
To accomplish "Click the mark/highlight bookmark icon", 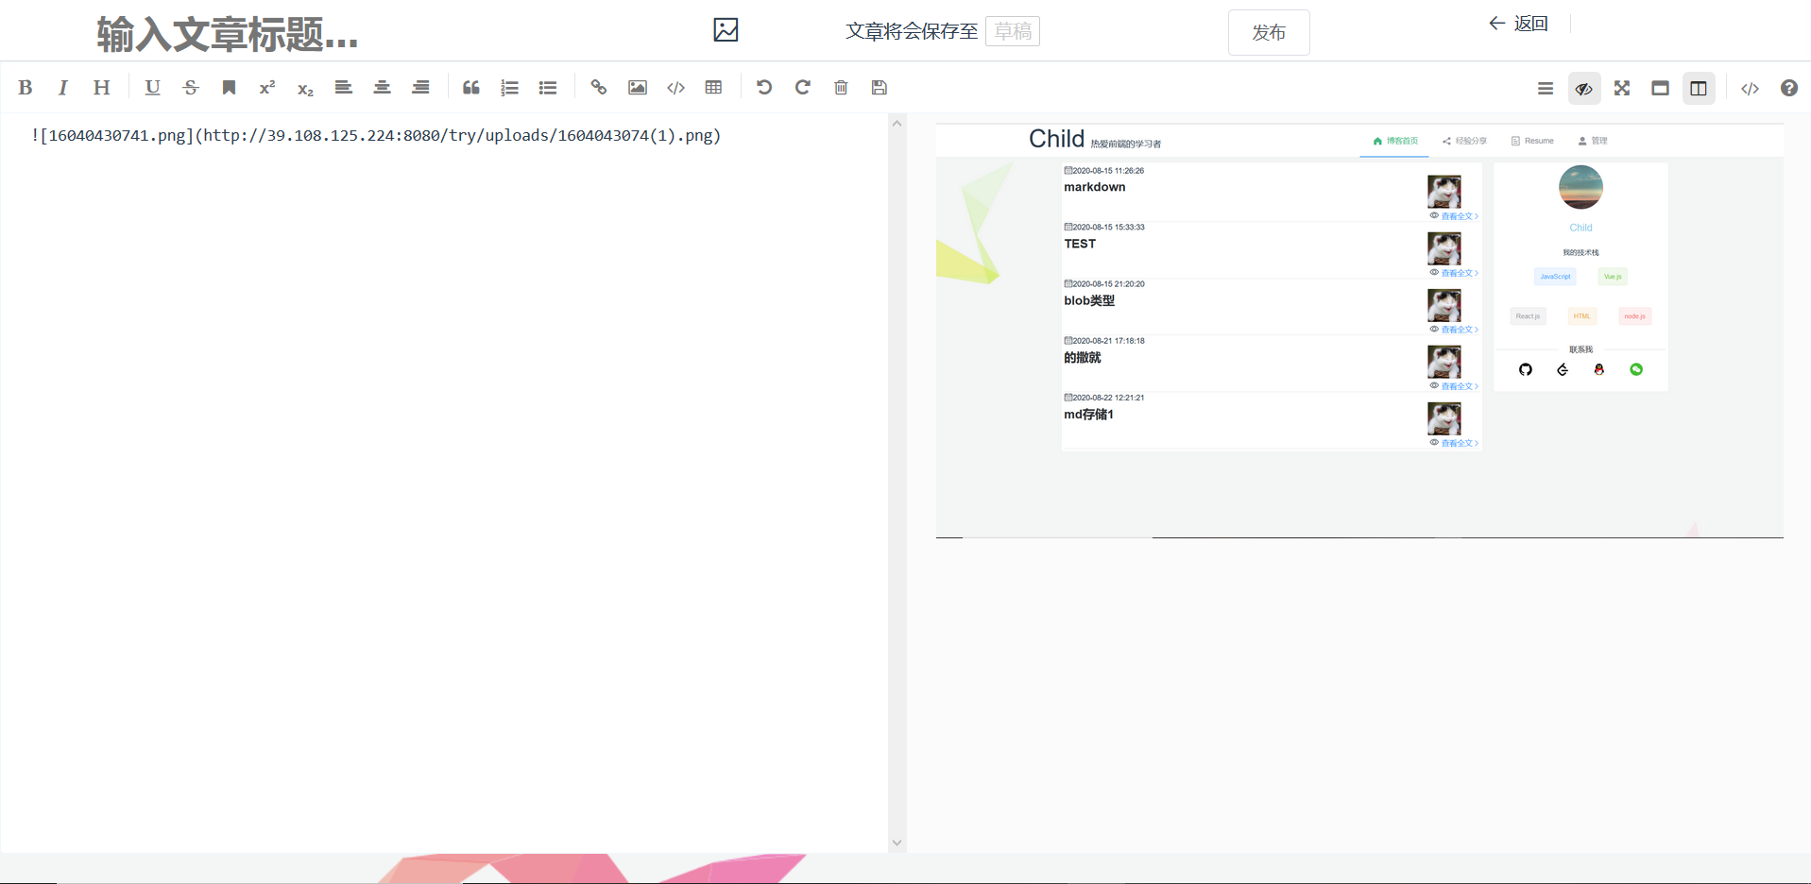I will [x=229, y=88].
